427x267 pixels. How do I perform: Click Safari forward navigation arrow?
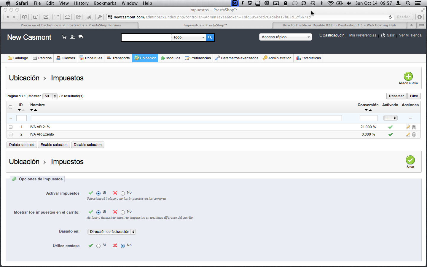[x=14, y=17]
